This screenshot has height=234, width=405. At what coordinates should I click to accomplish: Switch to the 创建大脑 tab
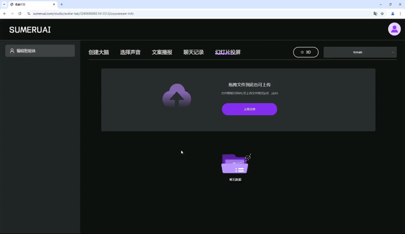tap(99, 52)
